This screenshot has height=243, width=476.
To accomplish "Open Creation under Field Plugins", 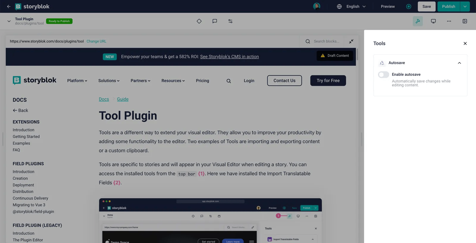I will pyautogui.click(x=20, y=178).
